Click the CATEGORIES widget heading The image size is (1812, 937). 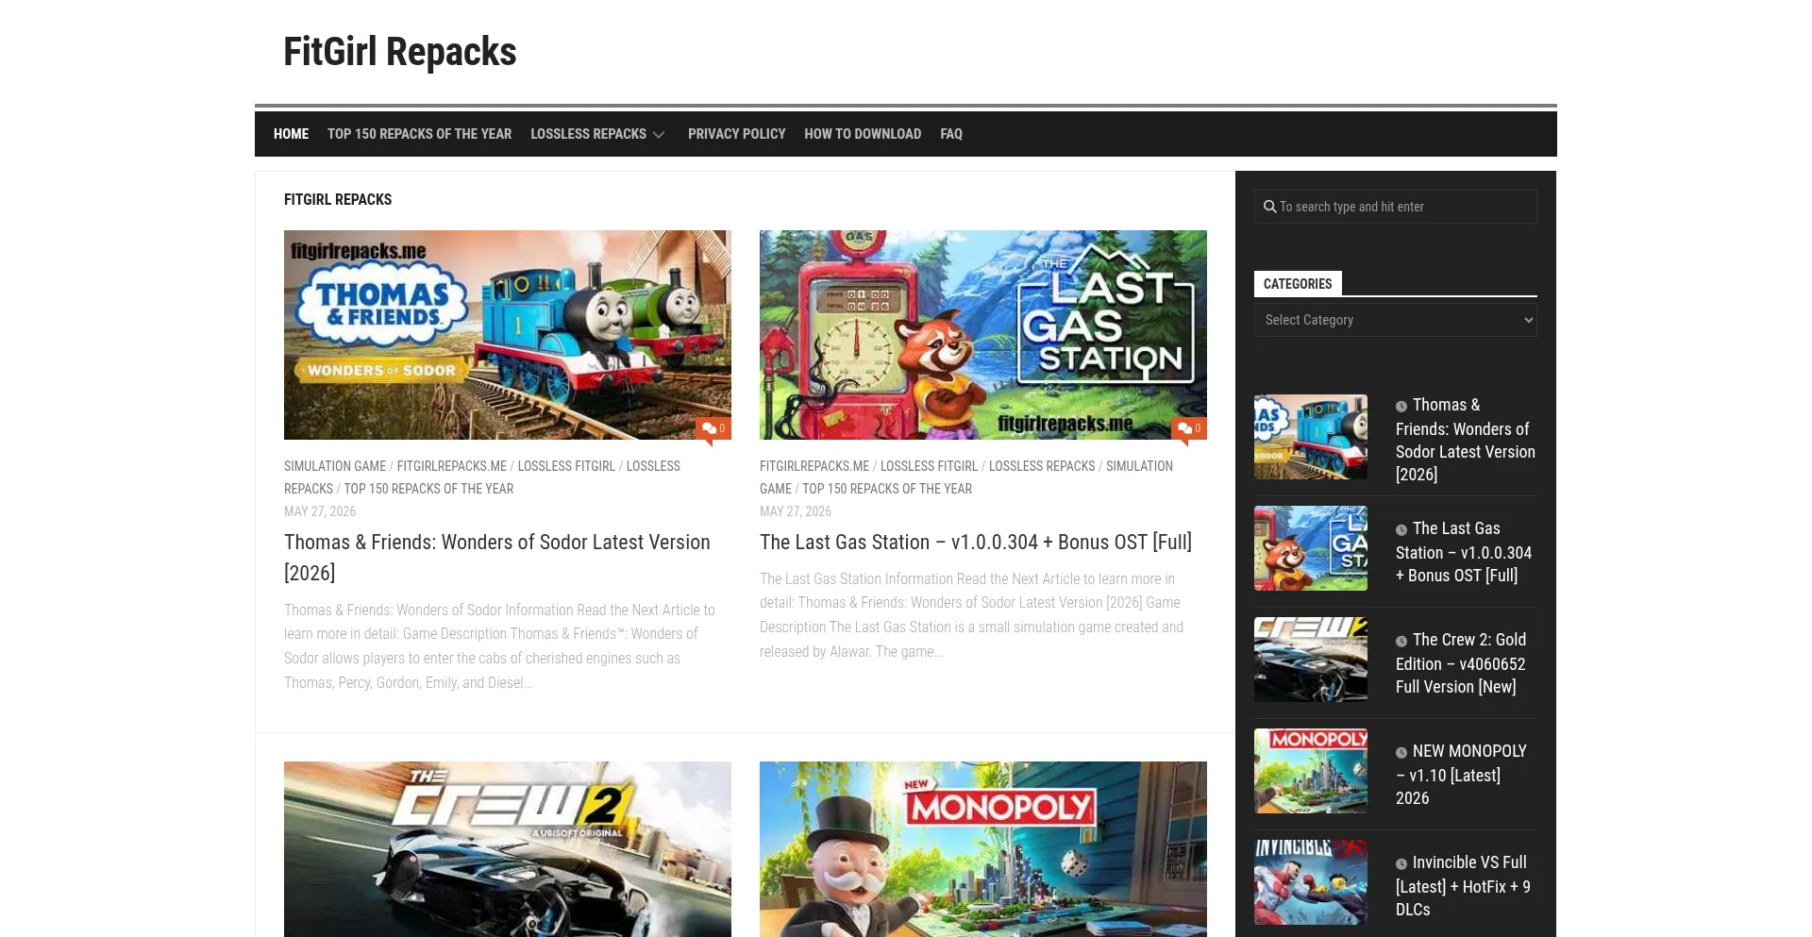1298,284
